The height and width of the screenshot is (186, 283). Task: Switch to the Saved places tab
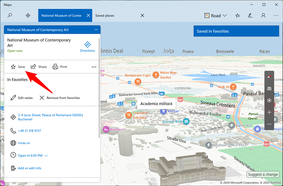(105, 16)
